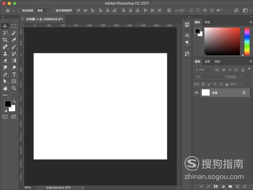The image size is (253, 190).
Task: Select the History Brush tool
Action: (x=14, y=54)
